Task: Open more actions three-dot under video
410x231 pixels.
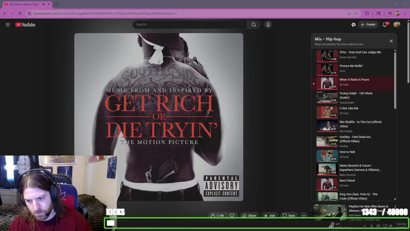Action: click(x=304, y=216)
